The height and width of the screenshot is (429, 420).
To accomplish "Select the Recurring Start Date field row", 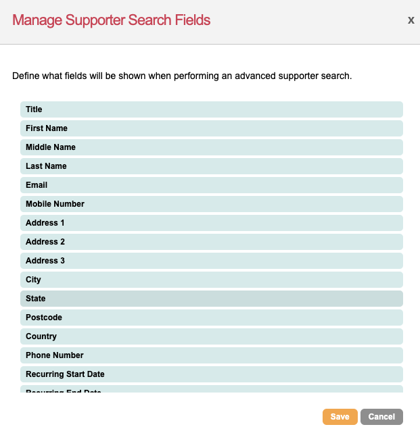I will point(212,374).
